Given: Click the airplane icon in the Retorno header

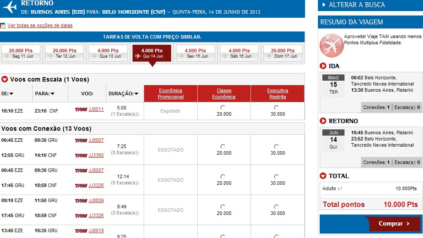Looking at the screenshot, I should click(10, 7).
